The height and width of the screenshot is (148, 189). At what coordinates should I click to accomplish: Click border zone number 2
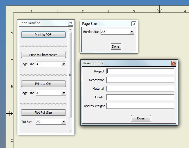coord(83,11)
